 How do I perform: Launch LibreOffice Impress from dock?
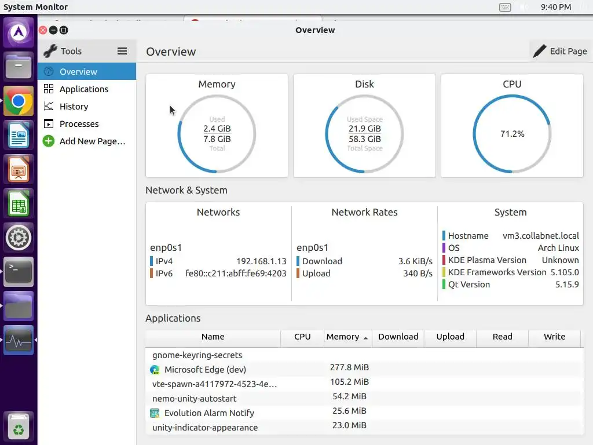(x=18, y=169)
